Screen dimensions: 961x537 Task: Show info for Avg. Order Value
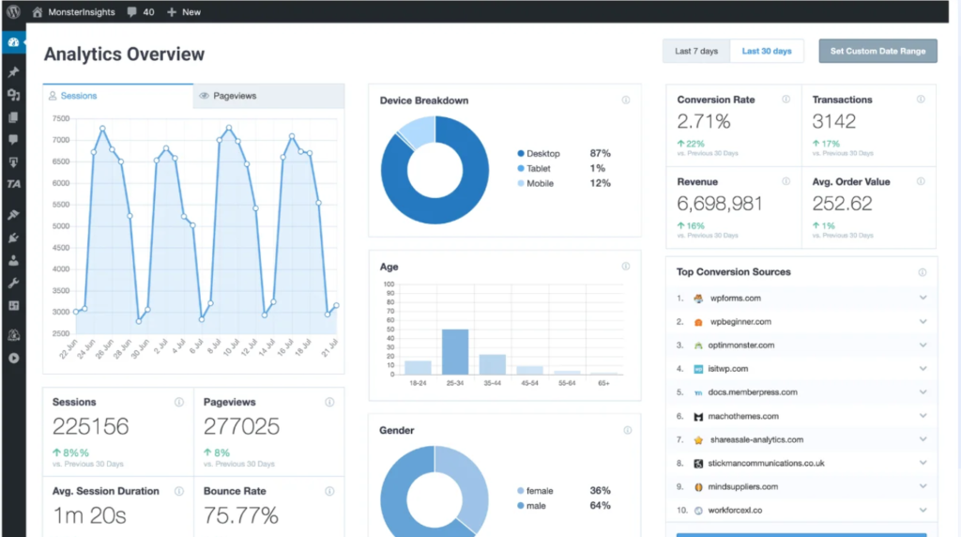coord(921,181)
